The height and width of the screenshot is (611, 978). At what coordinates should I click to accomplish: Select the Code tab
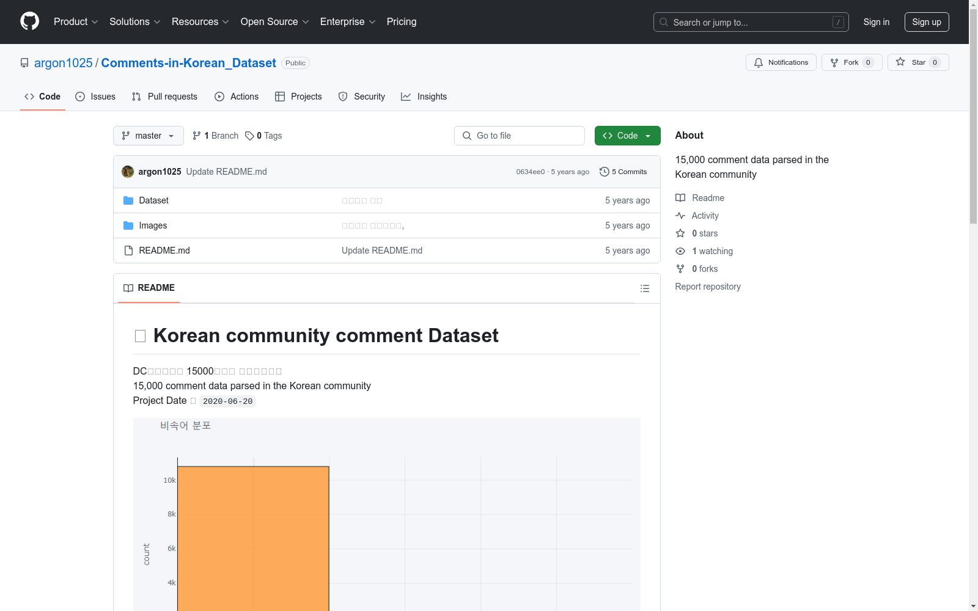point(43,97)
